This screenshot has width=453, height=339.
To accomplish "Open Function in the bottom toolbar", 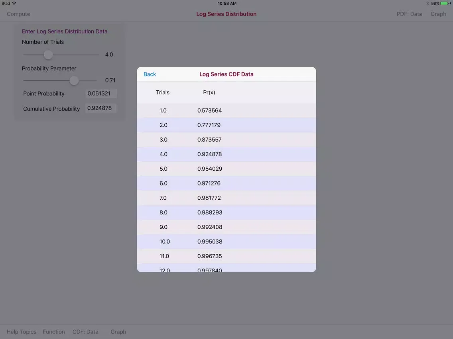I will pyautogui.click(x=54, y=332).
